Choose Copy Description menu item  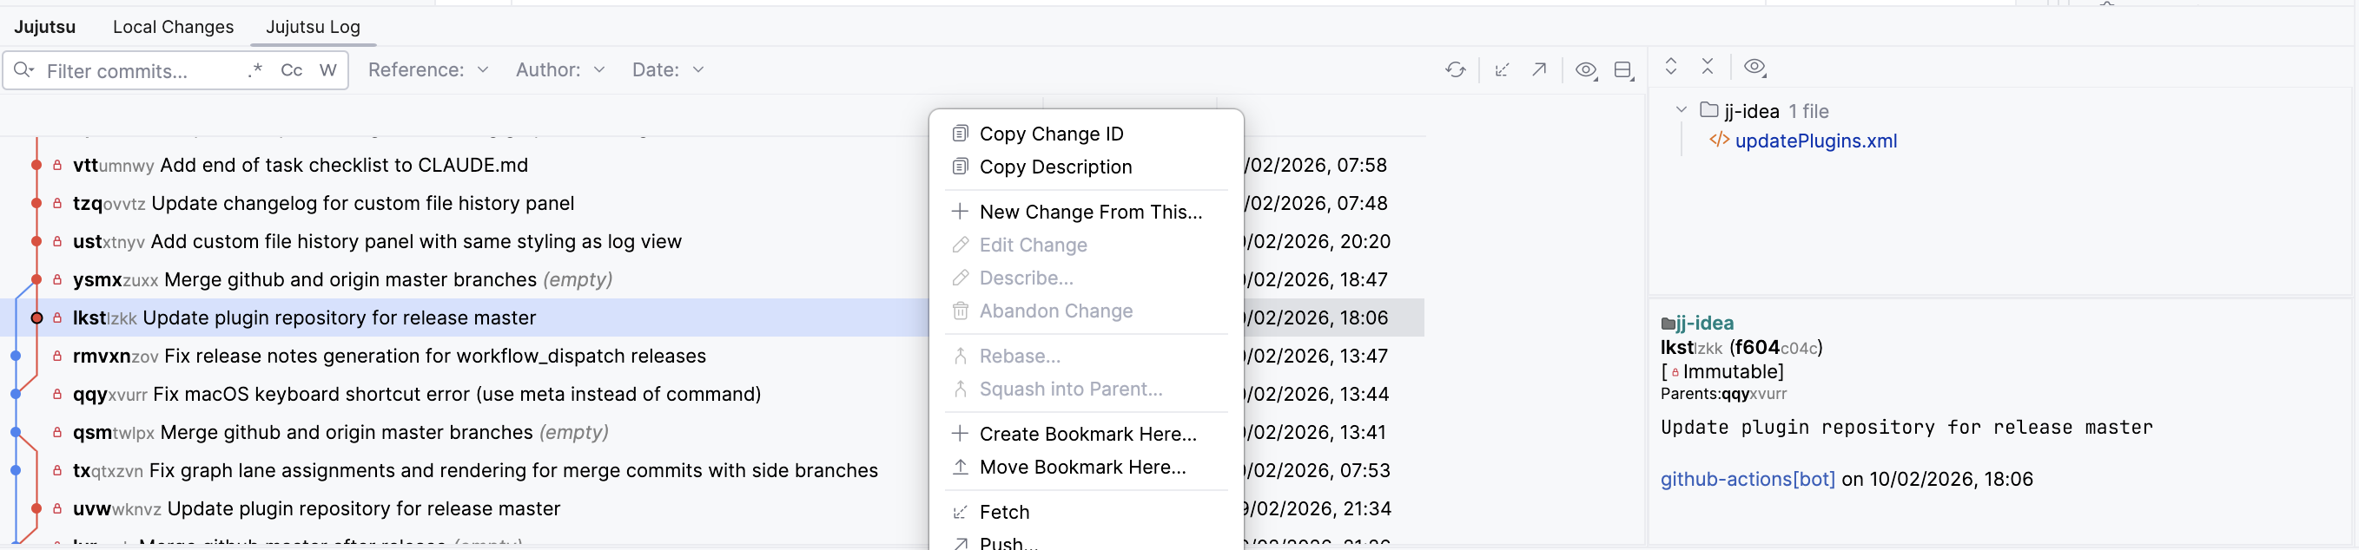[x=1086, y=167]
